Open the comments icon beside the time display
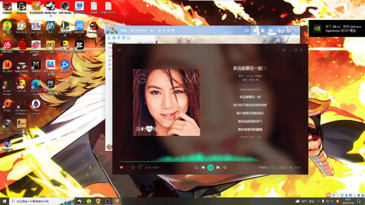 (x=140, y=167)
